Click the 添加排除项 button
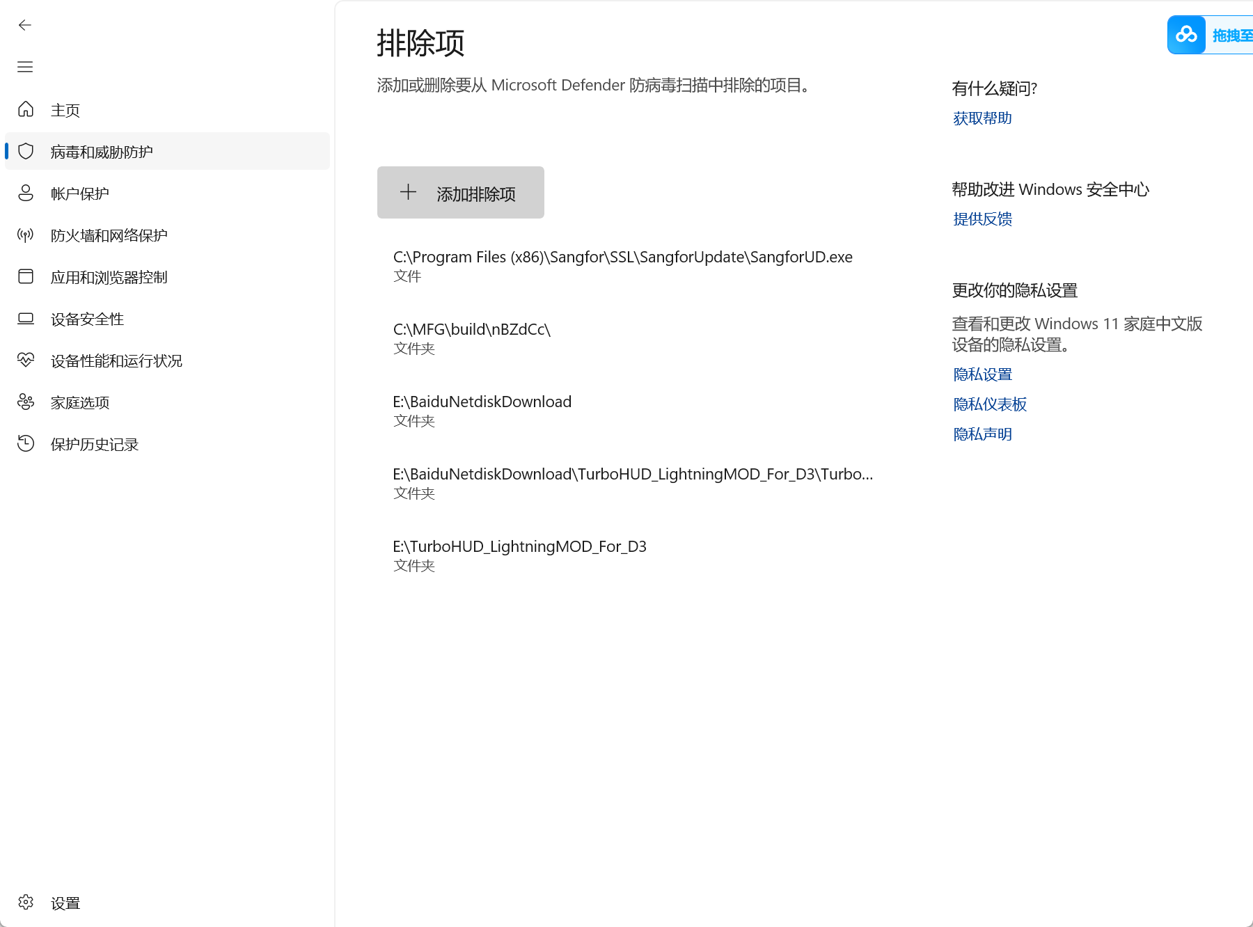This screenshot has width=1253, height=927. point(460,193)
